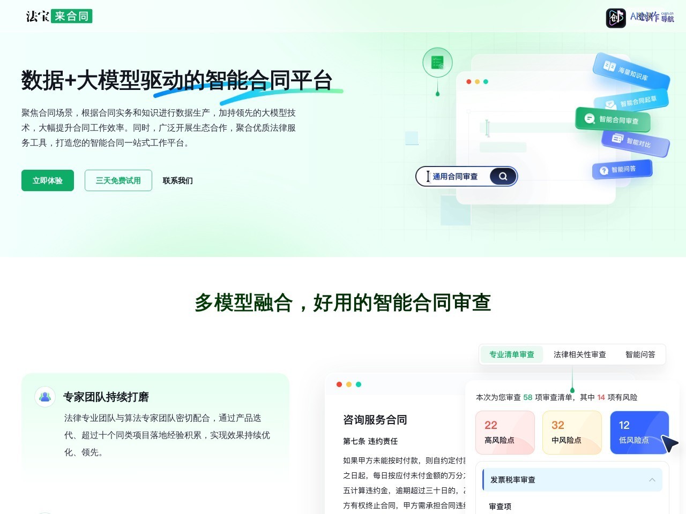Open the 32 中风险点 card
Viewport: 686px width, 514px height.
coord(572,433)
